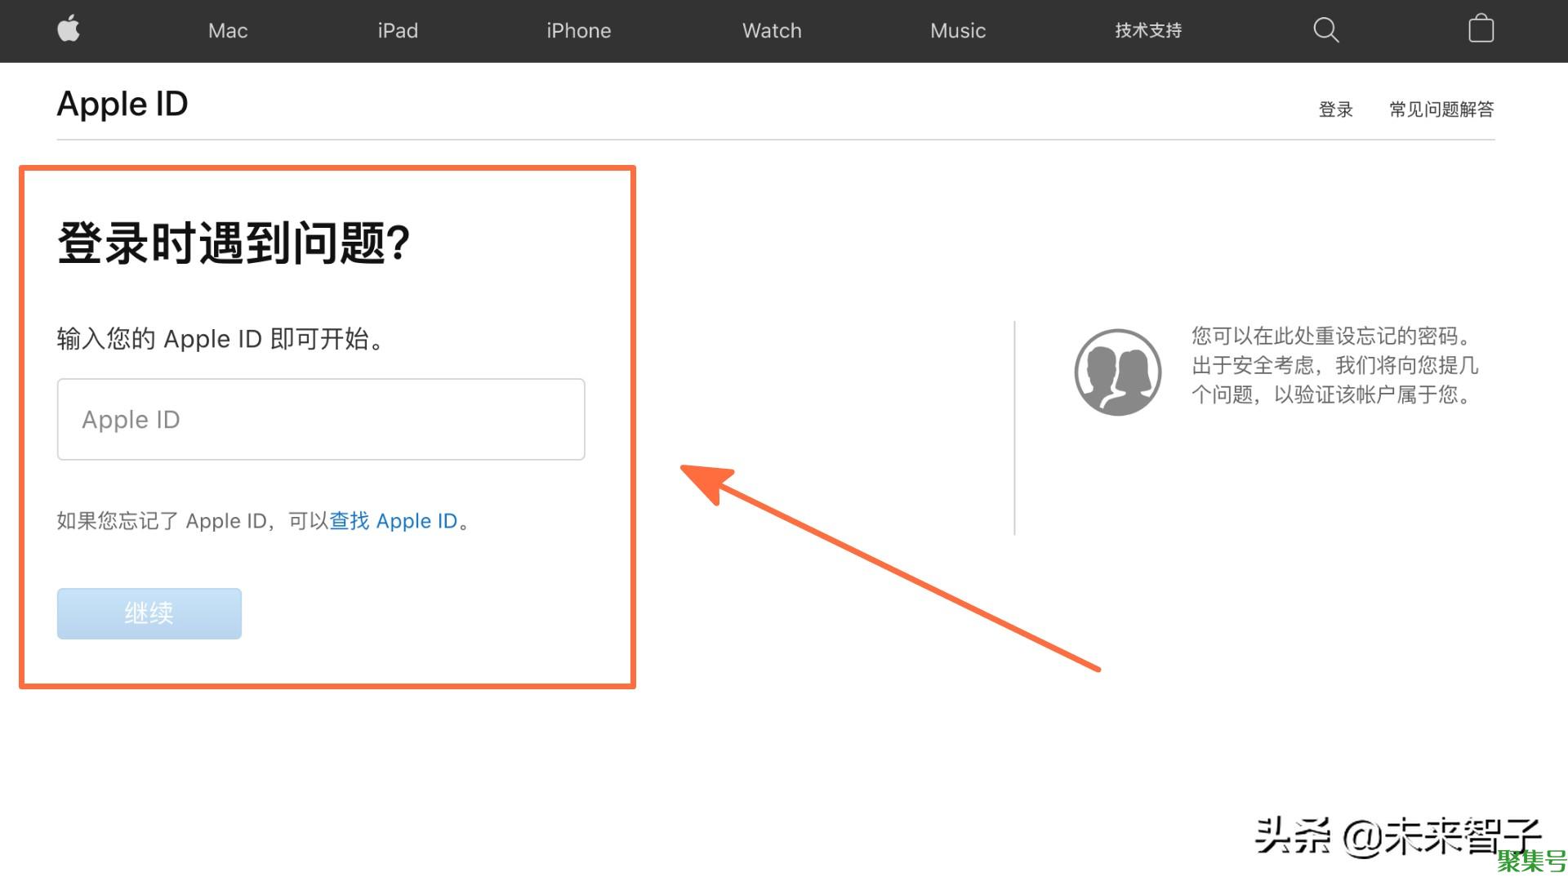Focus the Apple ID input field
Screen dimensions: 1568x882
click(321, 419)
